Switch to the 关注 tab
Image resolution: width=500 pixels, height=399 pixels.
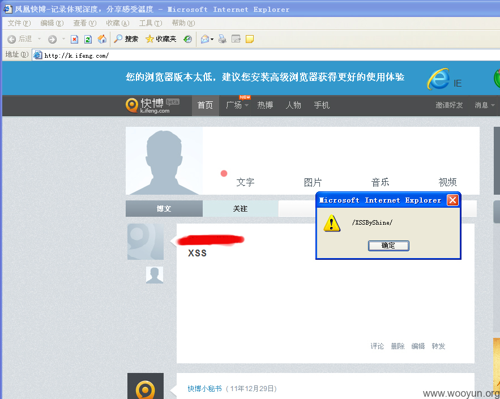(241, 208)
